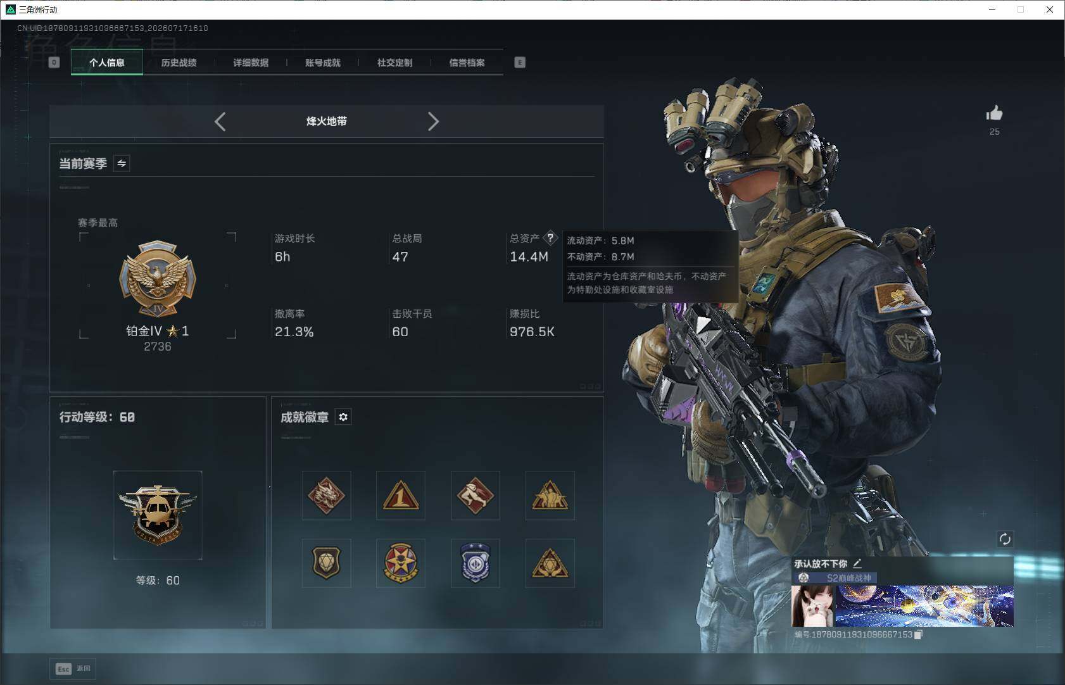Viewport: 1065px width, 685px height.
Task: Click the 不动资产 8.7M tooltip line
Action: [600, 256]
